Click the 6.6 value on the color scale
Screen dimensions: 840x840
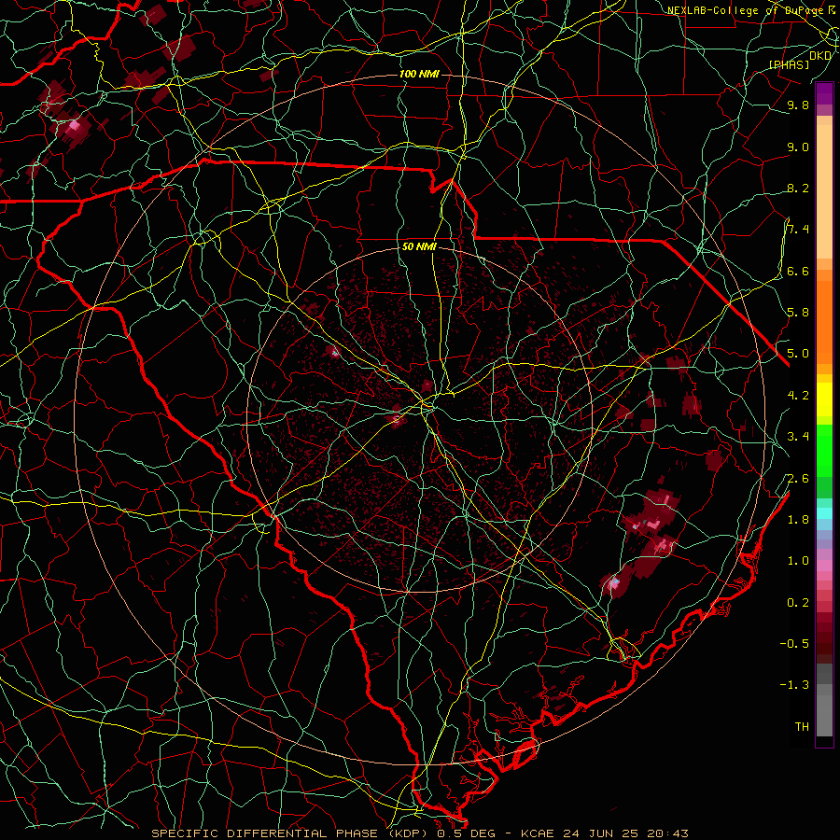click(x=798, y=271)
